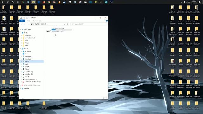Click GM1917 in address breadcrumb

[x=43, y=24]
